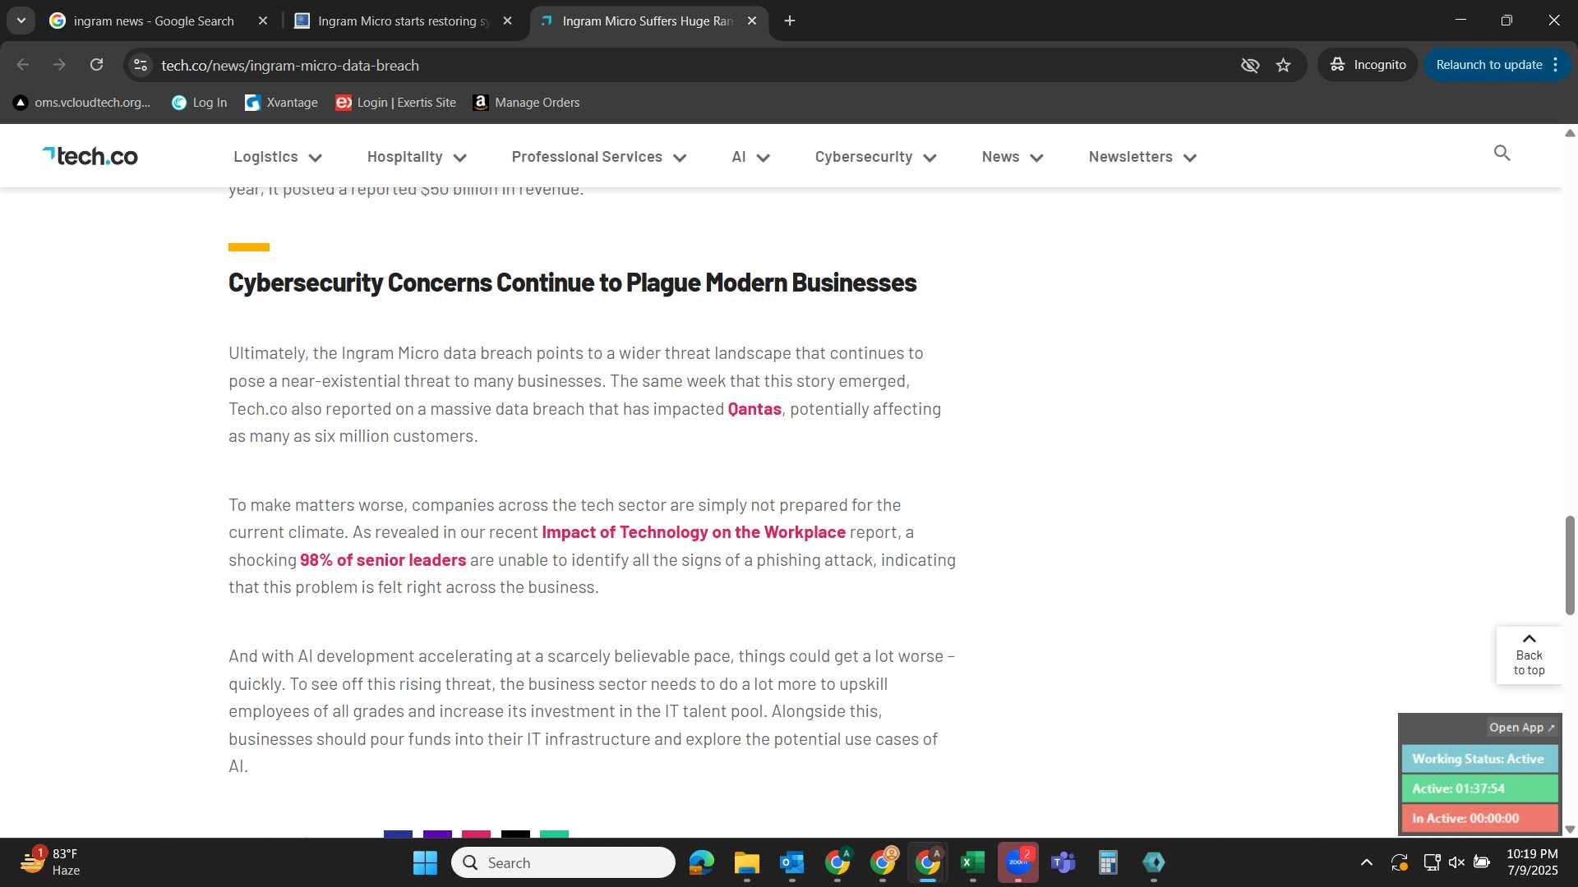Click the muted volume icon in tray

(1456, 862)
